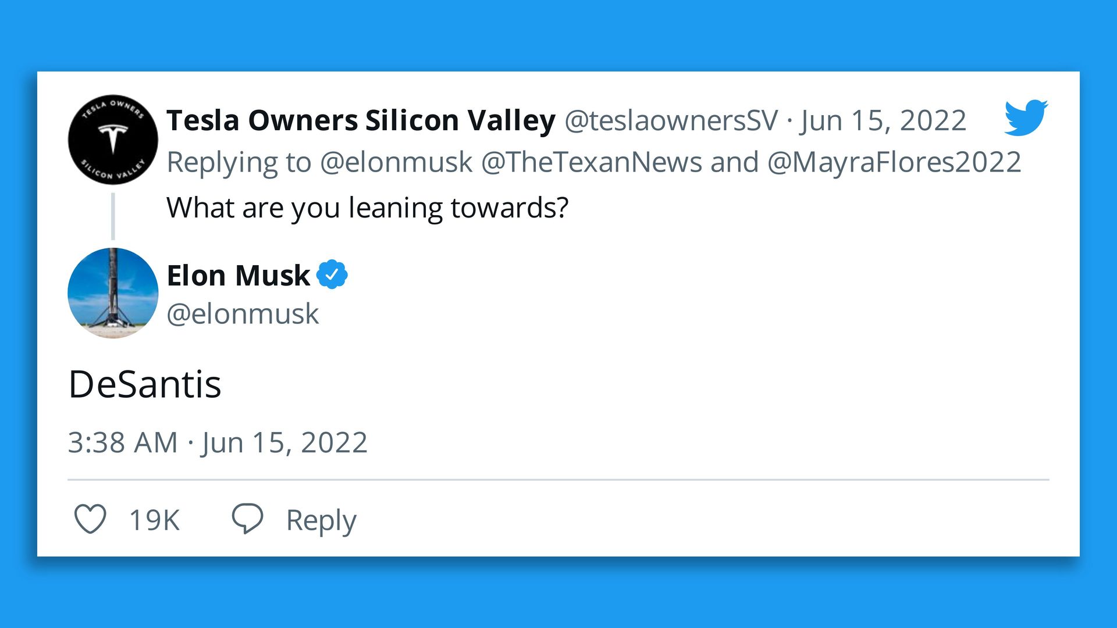Open Elon Musk's rocket profile picture
Viewport: 1117px width, 628px height.
point(113,292)
